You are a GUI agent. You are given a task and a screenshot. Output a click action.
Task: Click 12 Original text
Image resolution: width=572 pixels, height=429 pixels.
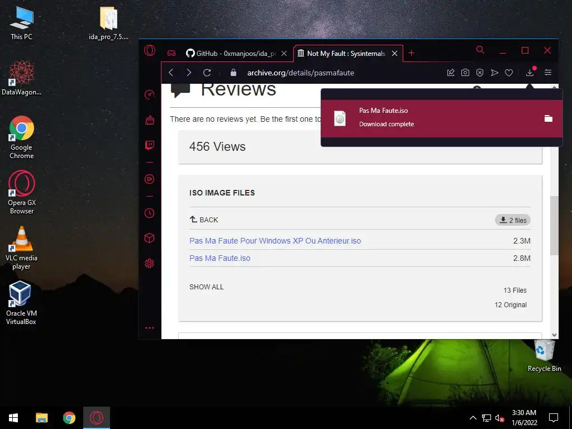tap(511, 305)
